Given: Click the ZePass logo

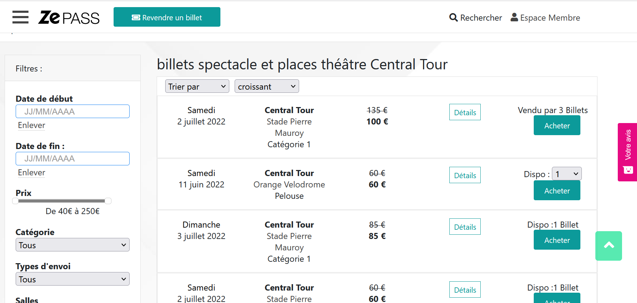Looking at the screenshot, I should (69, 17).
